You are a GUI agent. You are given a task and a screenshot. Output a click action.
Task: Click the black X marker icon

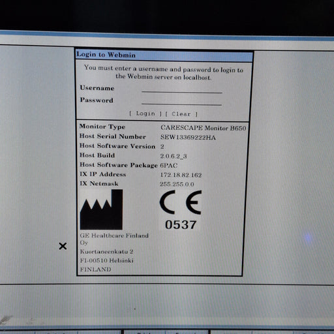pyautogui.click(x=63, y=246)
